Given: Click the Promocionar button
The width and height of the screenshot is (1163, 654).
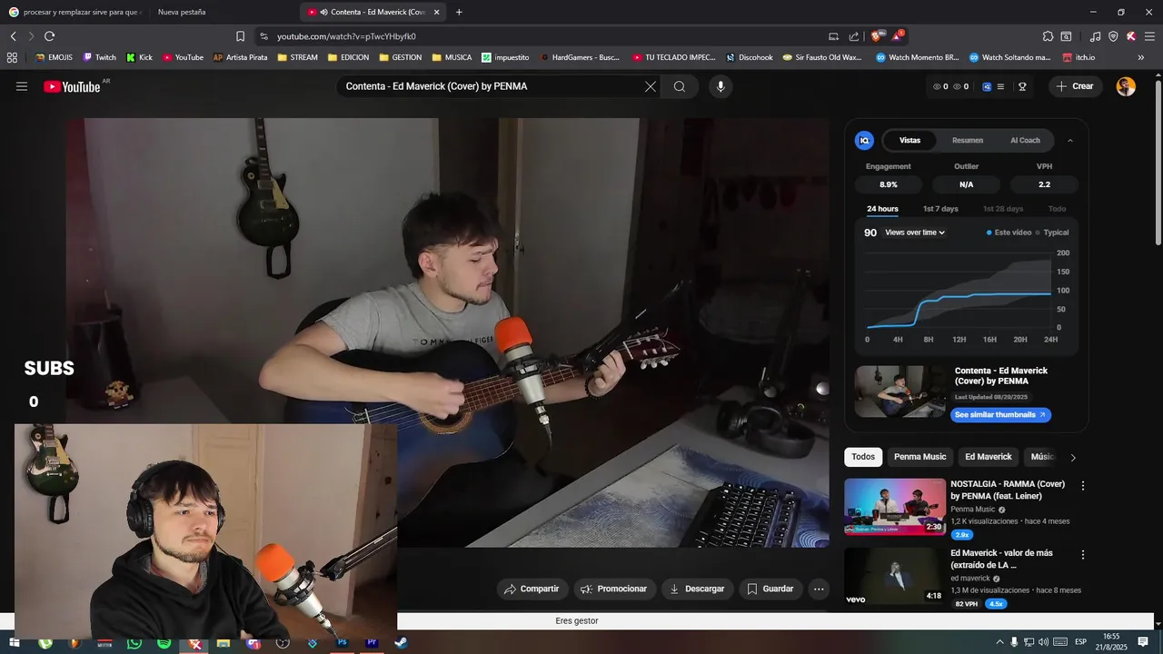Looking at the screenshot, I should 614,589.
